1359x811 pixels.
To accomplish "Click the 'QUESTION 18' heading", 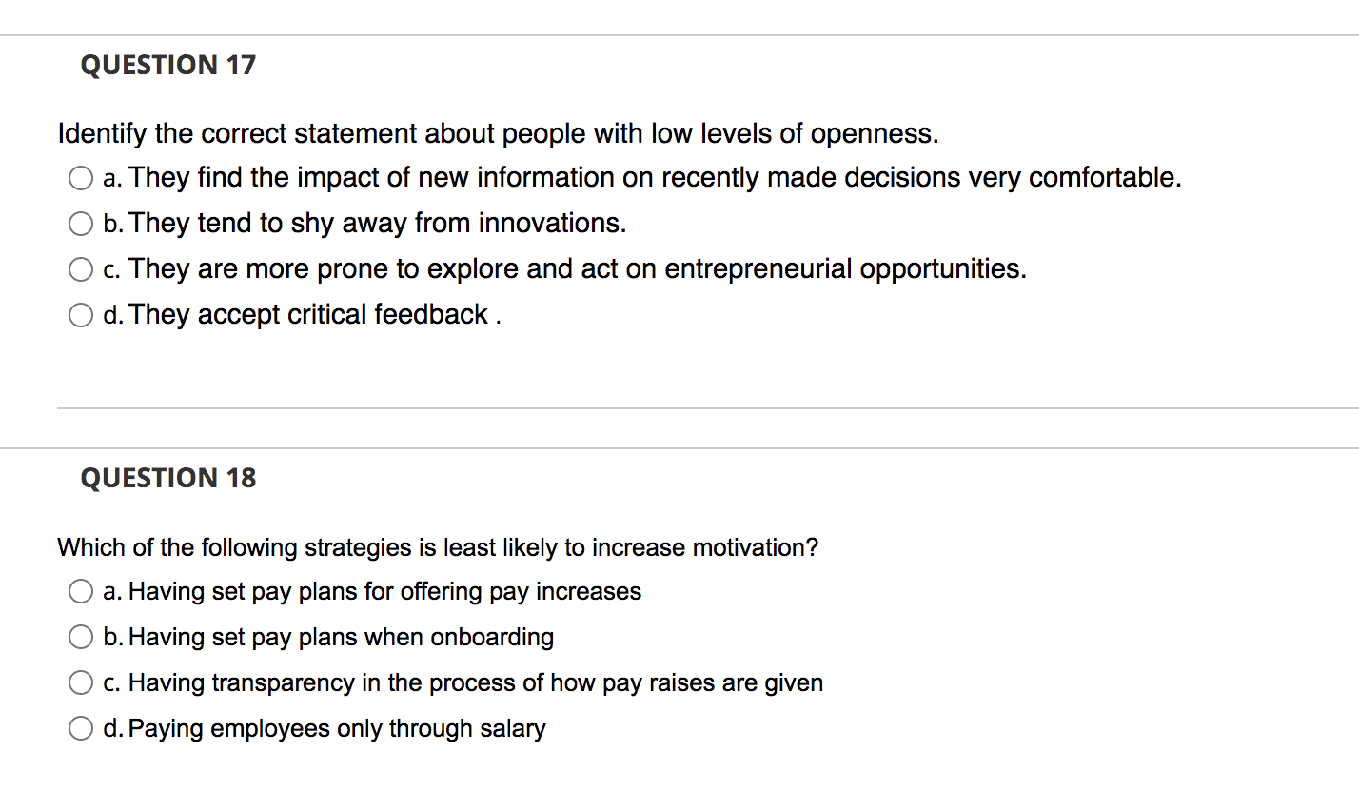I will 168,478.
